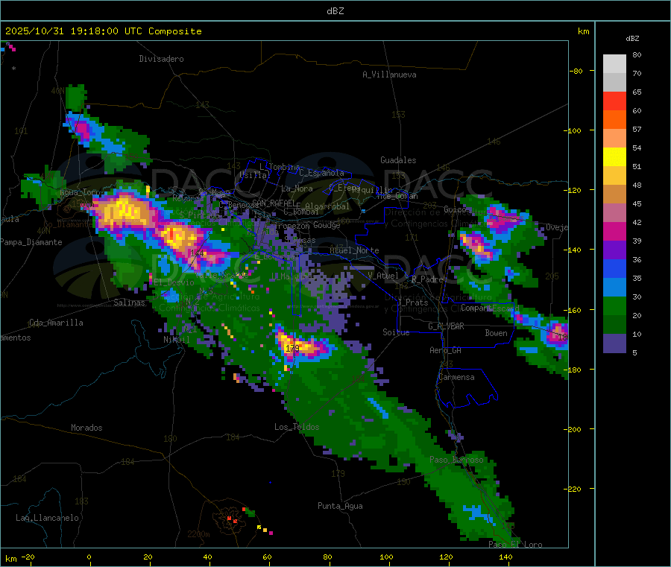Select the 'Los_Toldos' label
This screenshot has height=567, width=671.
click(x=297, y=427)
